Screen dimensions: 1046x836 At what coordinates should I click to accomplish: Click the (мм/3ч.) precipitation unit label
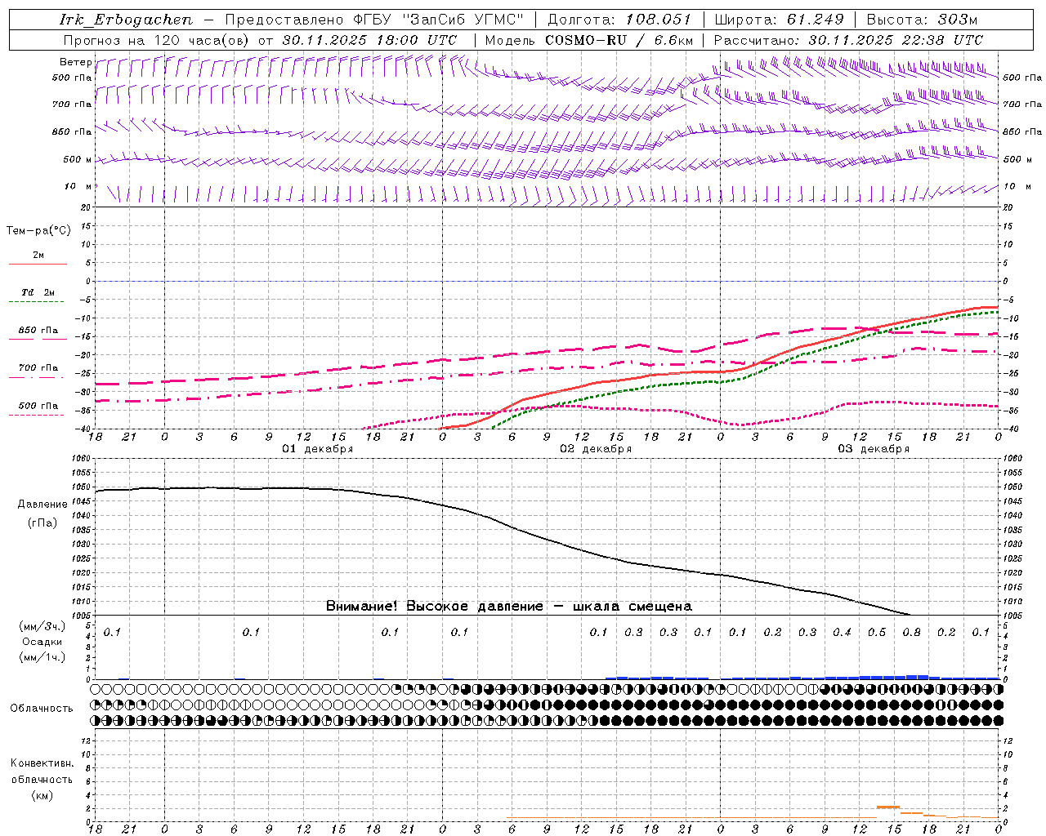pyautogui.click(x=42, y=626)
